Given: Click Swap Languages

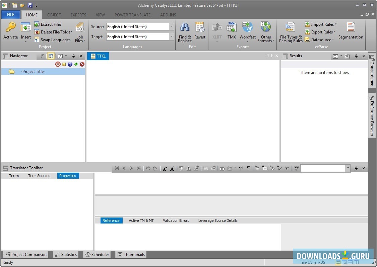Looking at the screenshot, I should 52,39.
